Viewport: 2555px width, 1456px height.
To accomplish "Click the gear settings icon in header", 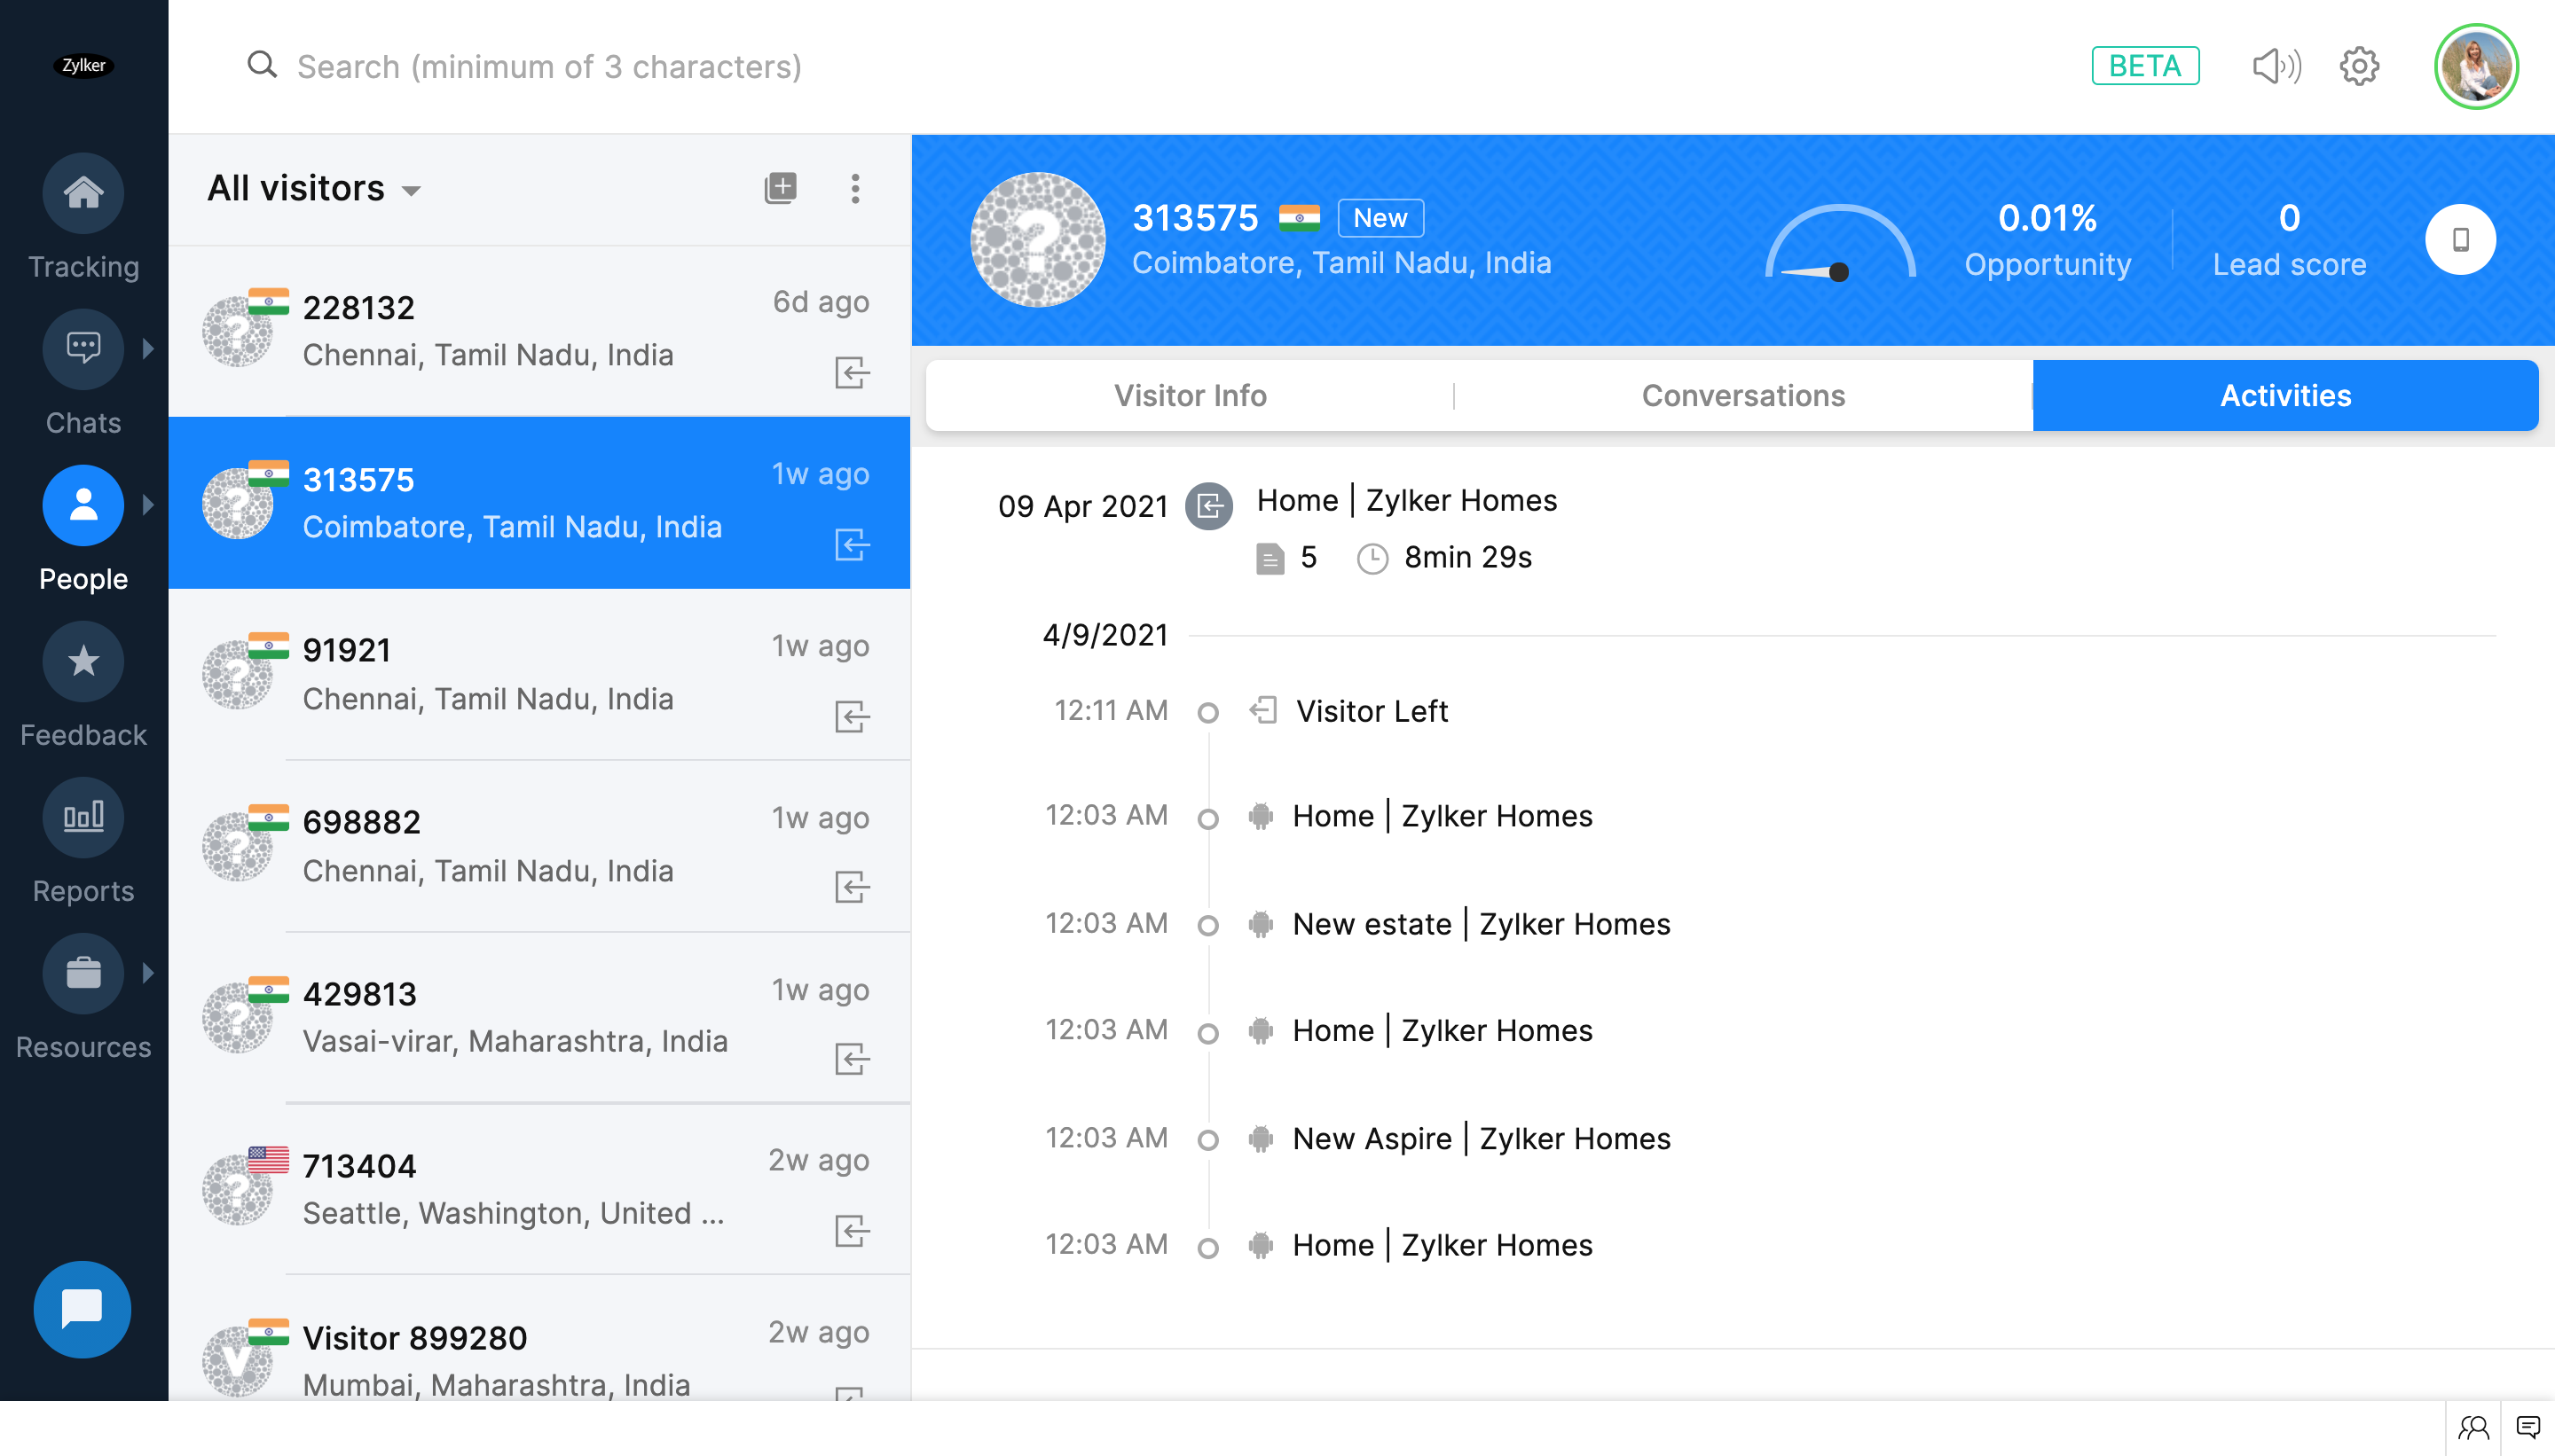I will pos(2359,66).
